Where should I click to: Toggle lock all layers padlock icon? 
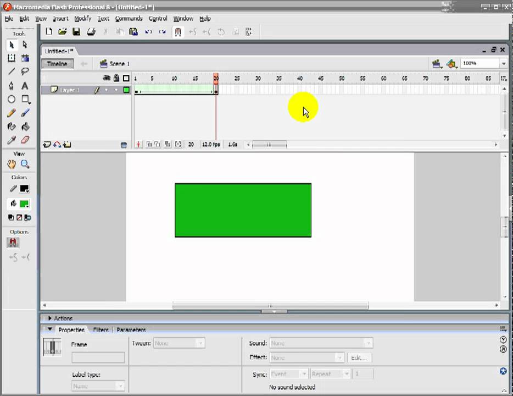point(116,78)
